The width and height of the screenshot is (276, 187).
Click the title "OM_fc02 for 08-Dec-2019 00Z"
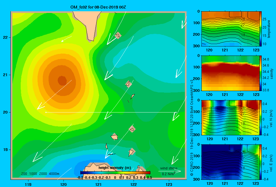(x=98, y=7)
